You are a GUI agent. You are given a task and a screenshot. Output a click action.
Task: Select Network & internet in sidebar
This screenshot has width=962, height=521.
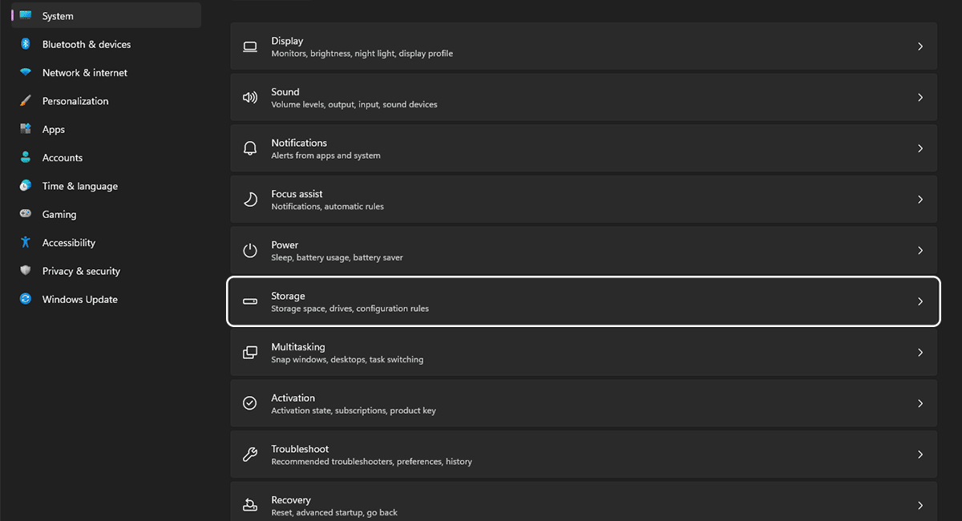[84, 73]
